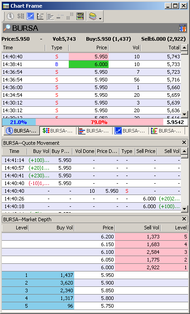Switch to the BURSA tab with dollar grid icon
This screenshot has height=314, width=190.
click(57, 131)
